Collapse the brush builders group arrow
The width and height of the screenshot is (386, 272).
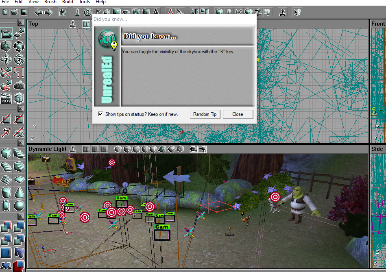(x=21, y=143)
